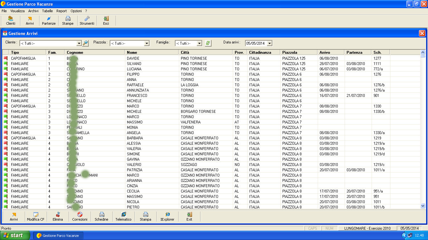This screenshot has height=240, width=428.
Task: Select the row with name LUCIANA
Action: click(x=211, y=69)
